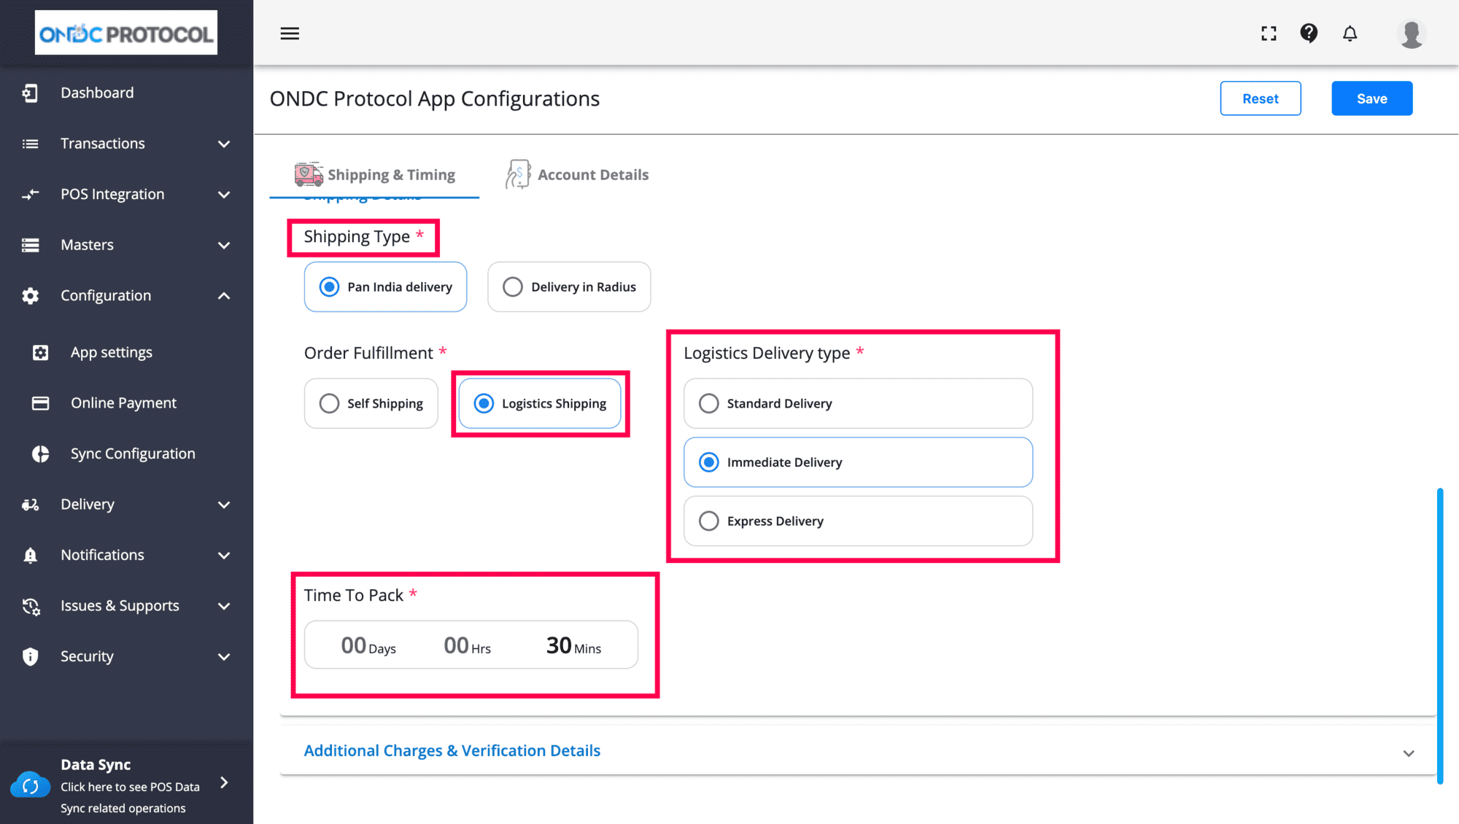The image size is (1459, 824).
Task: Choose the Self Shipping radio button
Action: (x=330, y=403)
